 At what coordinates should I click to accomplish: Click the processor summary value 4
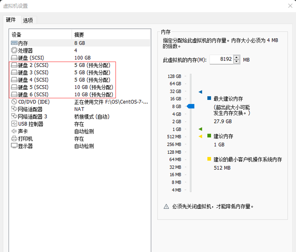[x=76, y=50]
